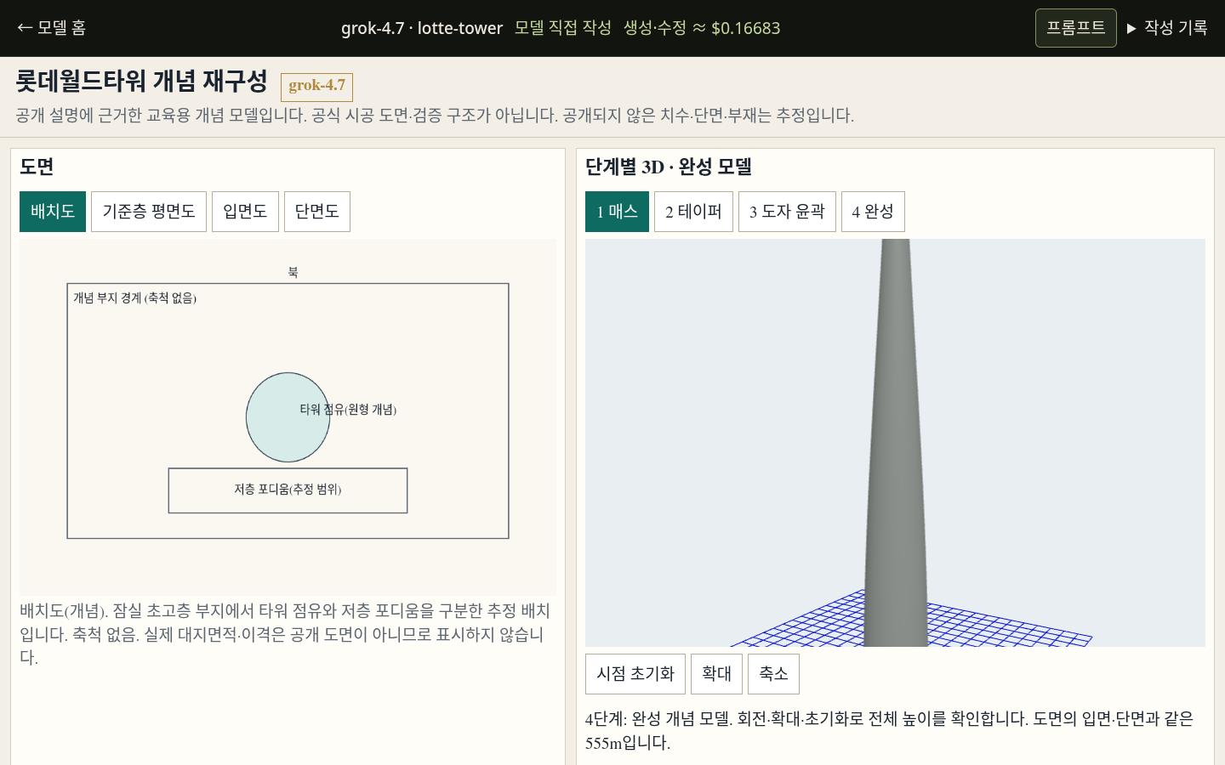The width and height of the screenshot is (1225, 765).
Task: Go back via ← 모델 홈 link
Action: pyautogui.click(x=52, y=28)
